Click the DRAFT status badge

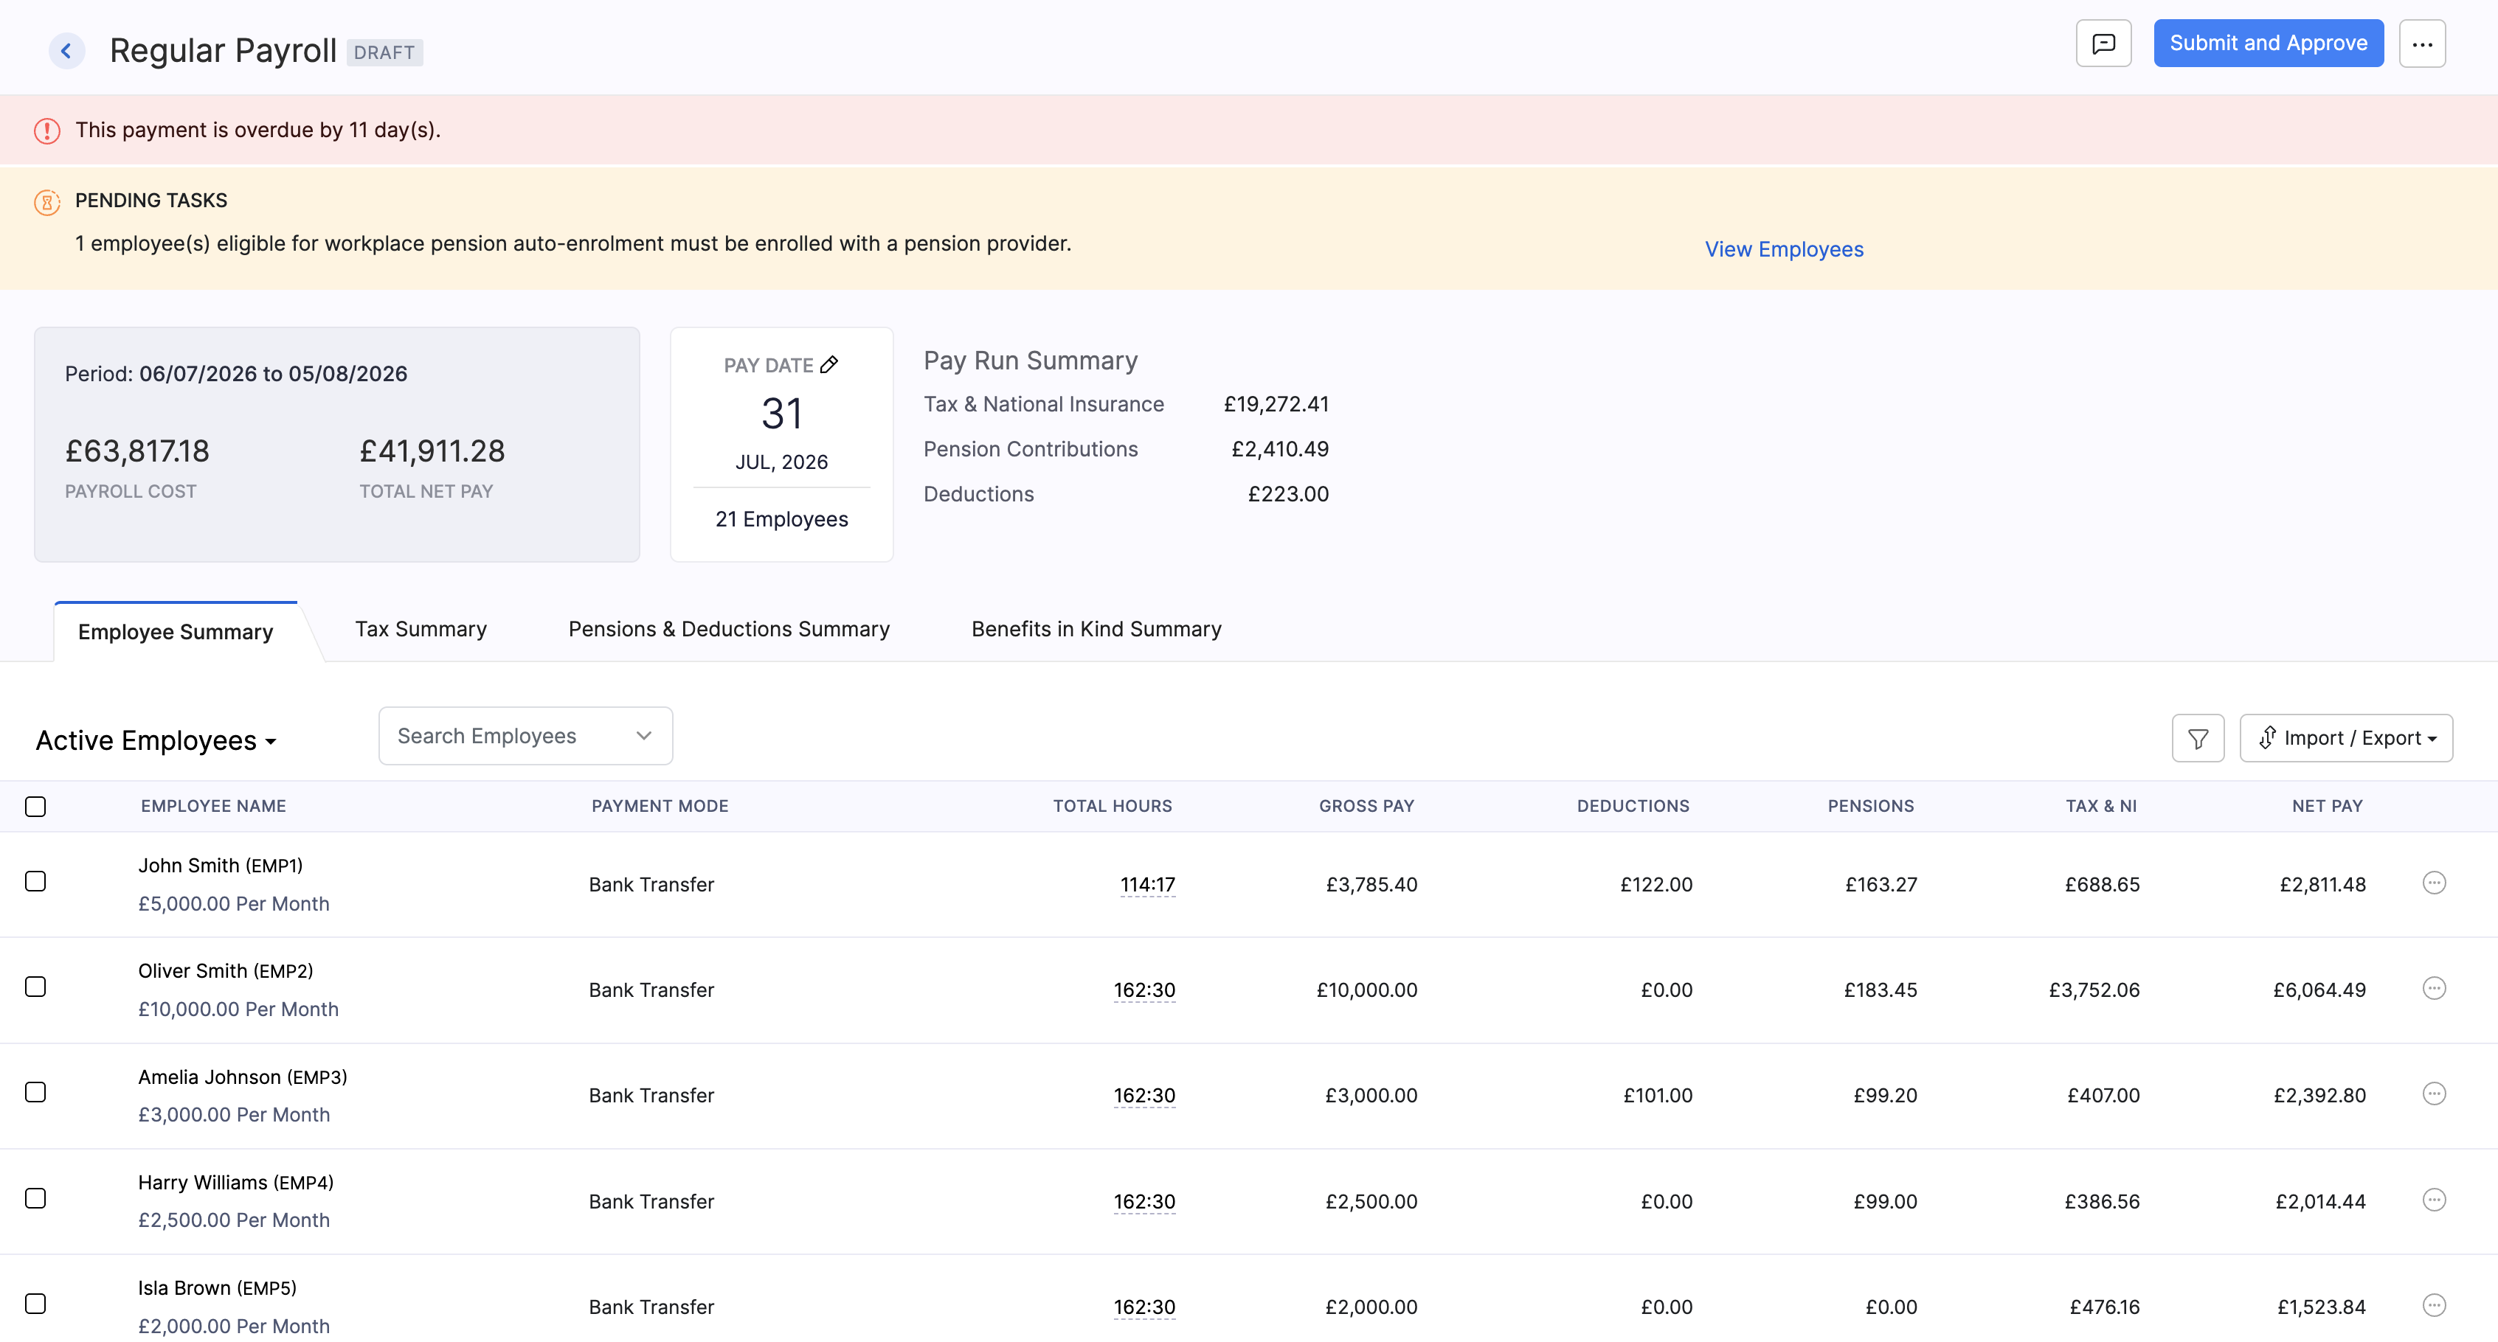[384, 52]
